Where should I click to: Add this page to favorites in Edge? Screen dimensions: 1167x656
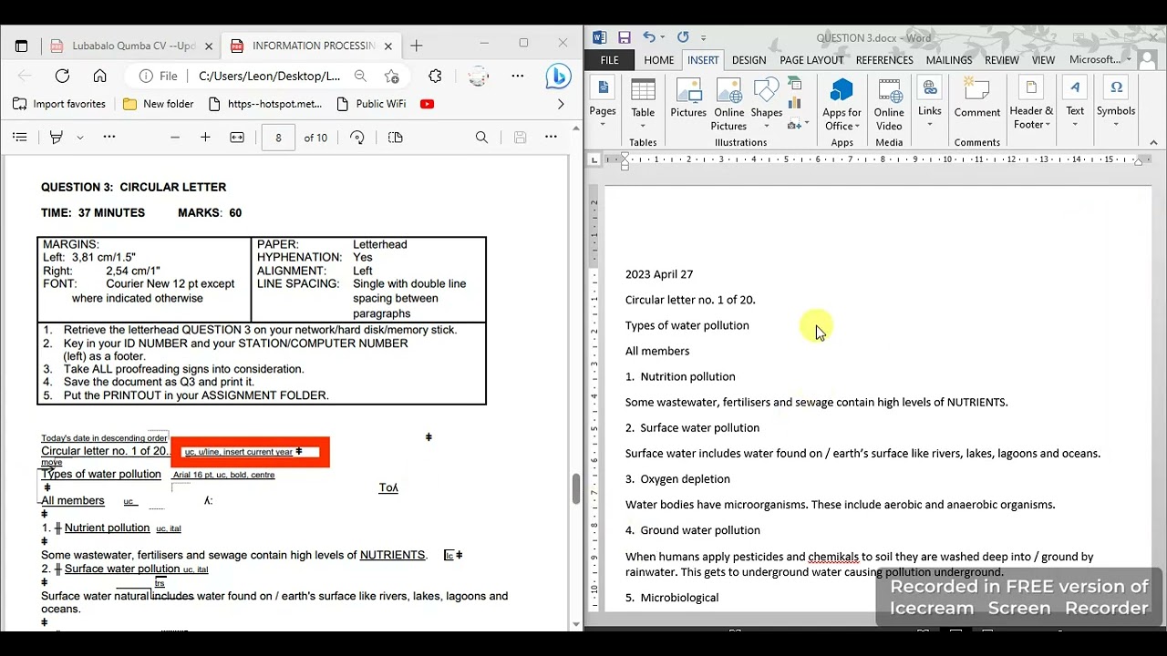[391, 77]
